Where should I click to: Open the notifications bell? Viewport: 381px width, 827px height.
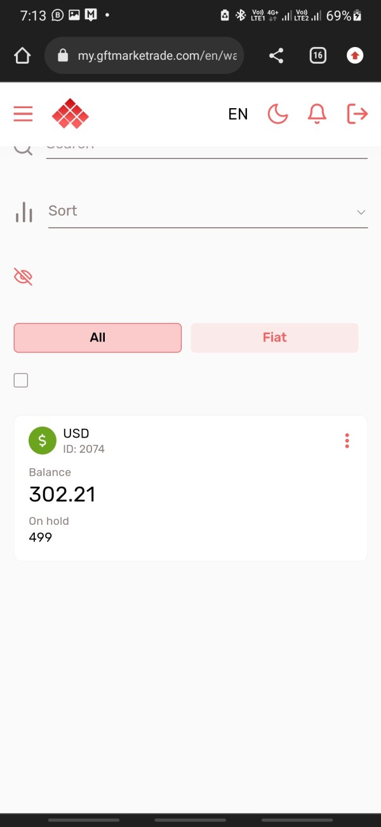pos(317,114)
